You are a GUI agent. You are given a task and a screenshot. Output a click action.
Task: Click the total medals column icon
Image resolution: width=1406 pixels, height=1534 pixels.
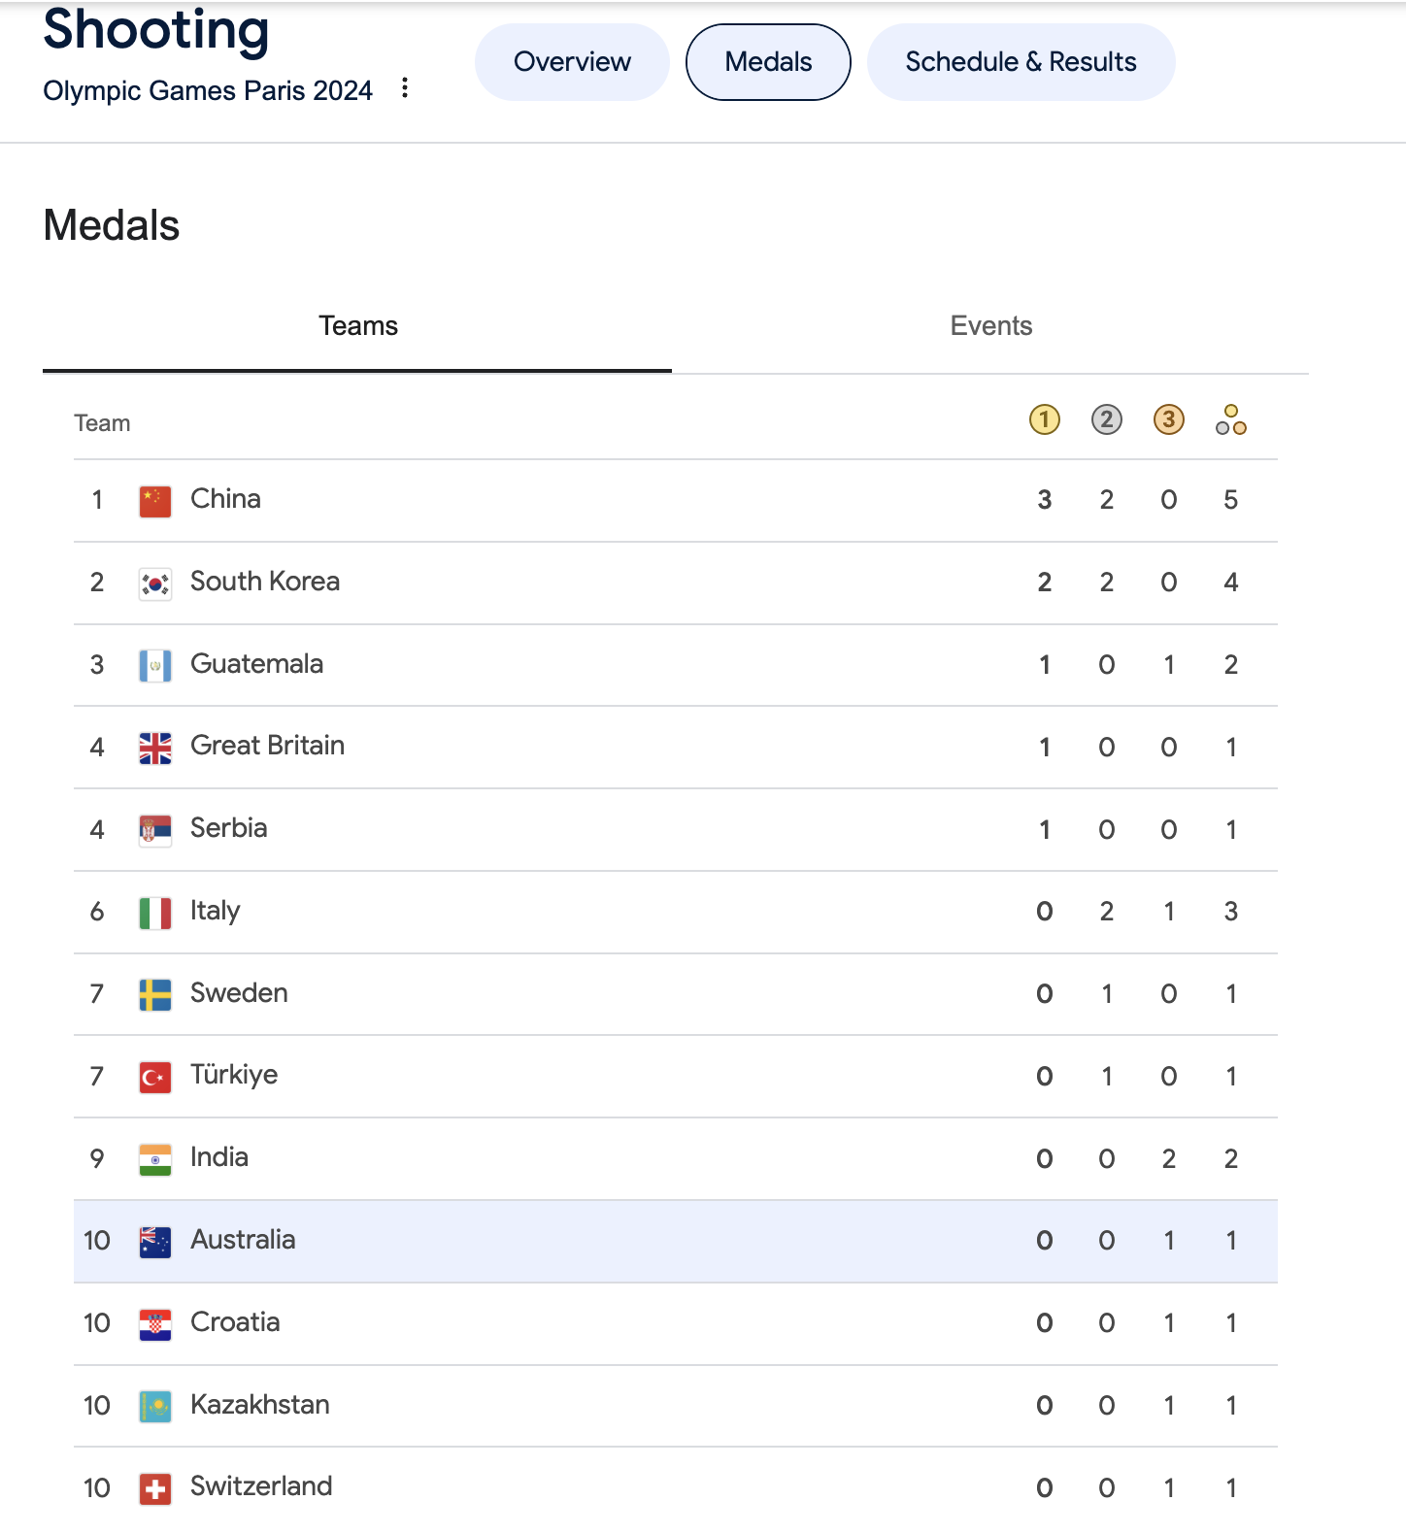[x=1230, y=420]
